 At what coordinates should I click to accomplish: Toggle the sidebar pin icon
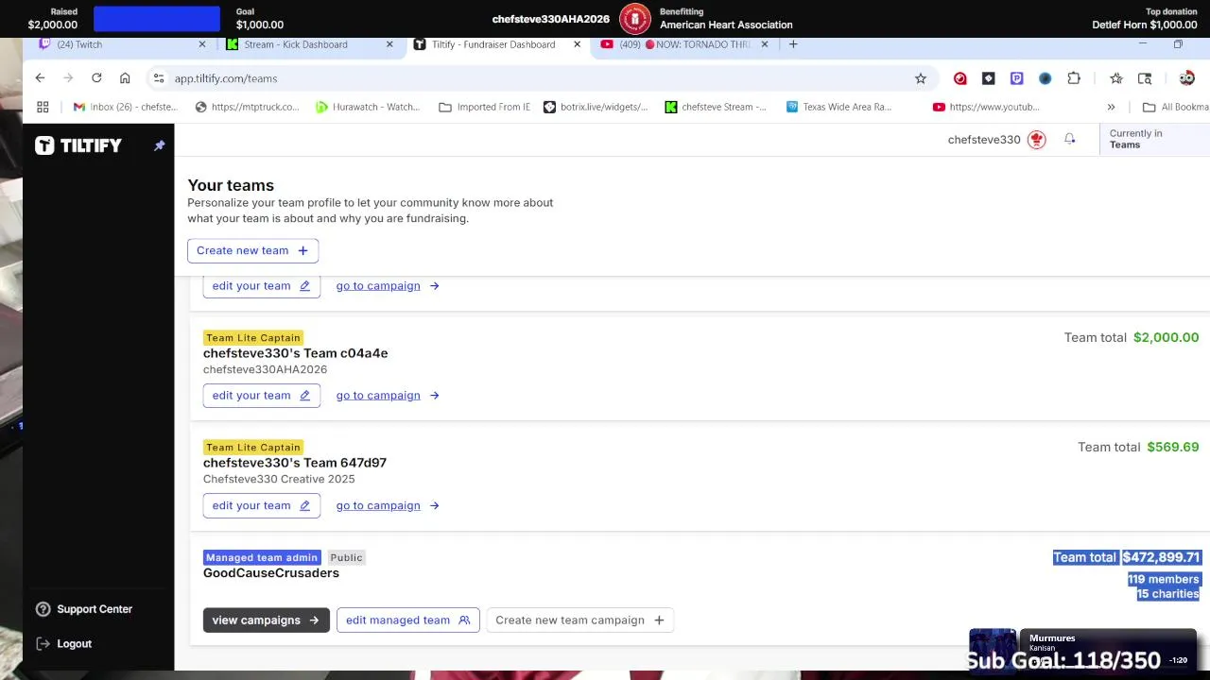[x=160, y=145]
